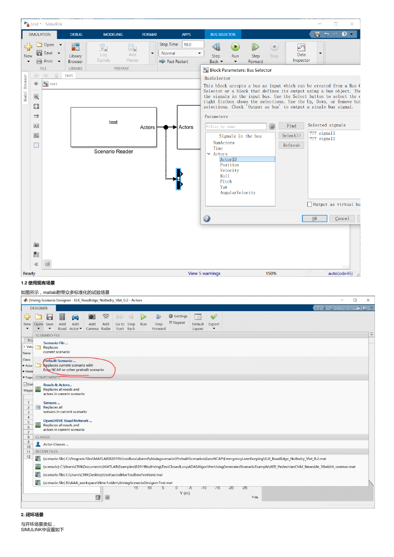The image size is (394, 557).
Task: Click Add Road in Driving Scenario Designer
Action: tap(62, 322)
